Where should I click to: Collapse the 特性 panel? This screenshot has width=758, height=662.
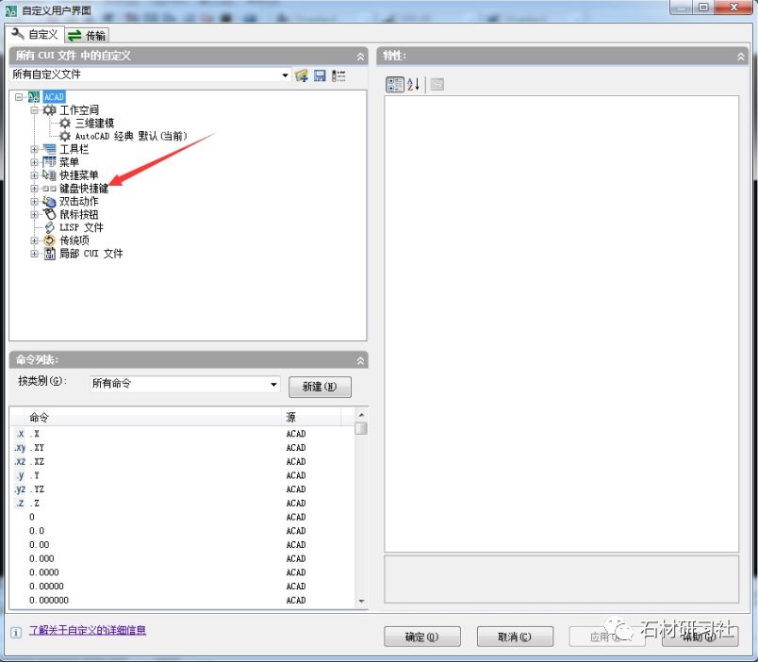click(741, 57)
